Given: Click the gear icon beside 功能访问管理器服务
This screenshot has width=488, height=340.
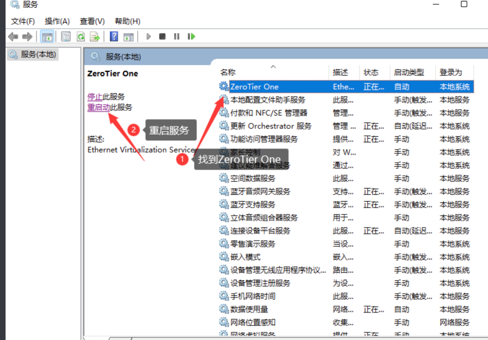Looking at the screenshot, I should pyautogui.click(x=224, y=139).
